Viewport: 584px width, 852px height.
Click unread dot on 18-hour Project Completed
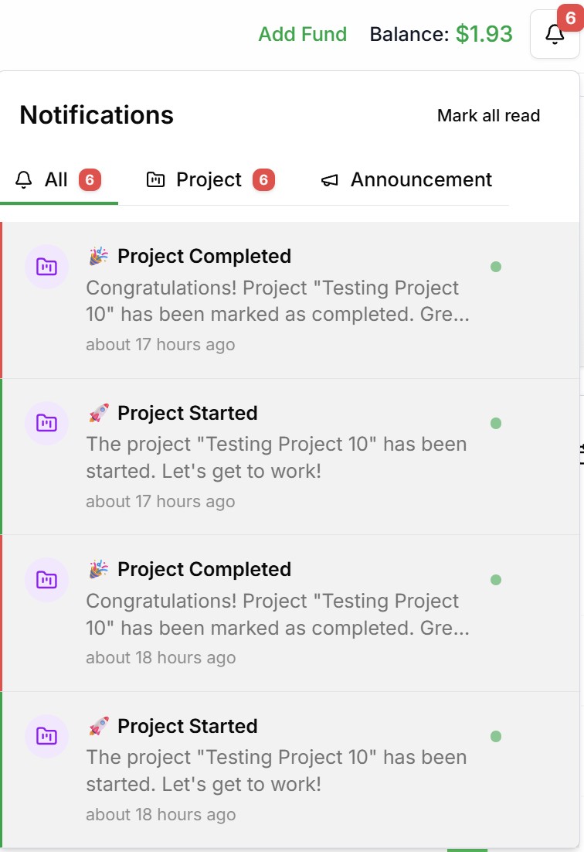[x=496, y=580]
